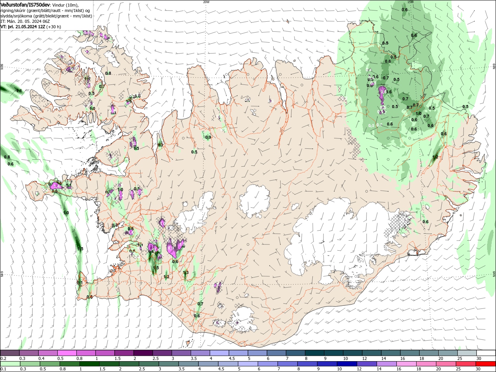Click the pale grey upper swatch at 25
The width and height of the screenshot is (496, 372).
click(x=467, y=353)
